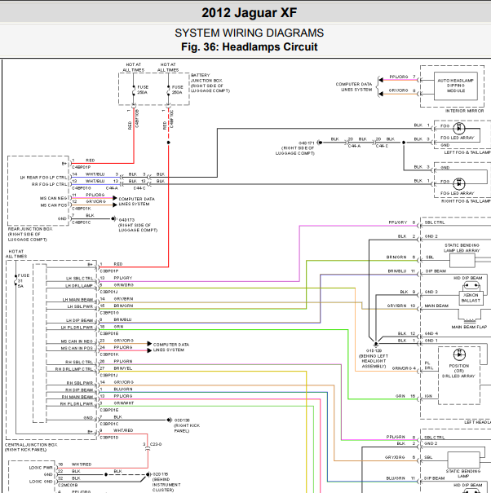
Task: Click the LED symbol in Left Fog & Tail Lamp
Action: pos(459,128)
